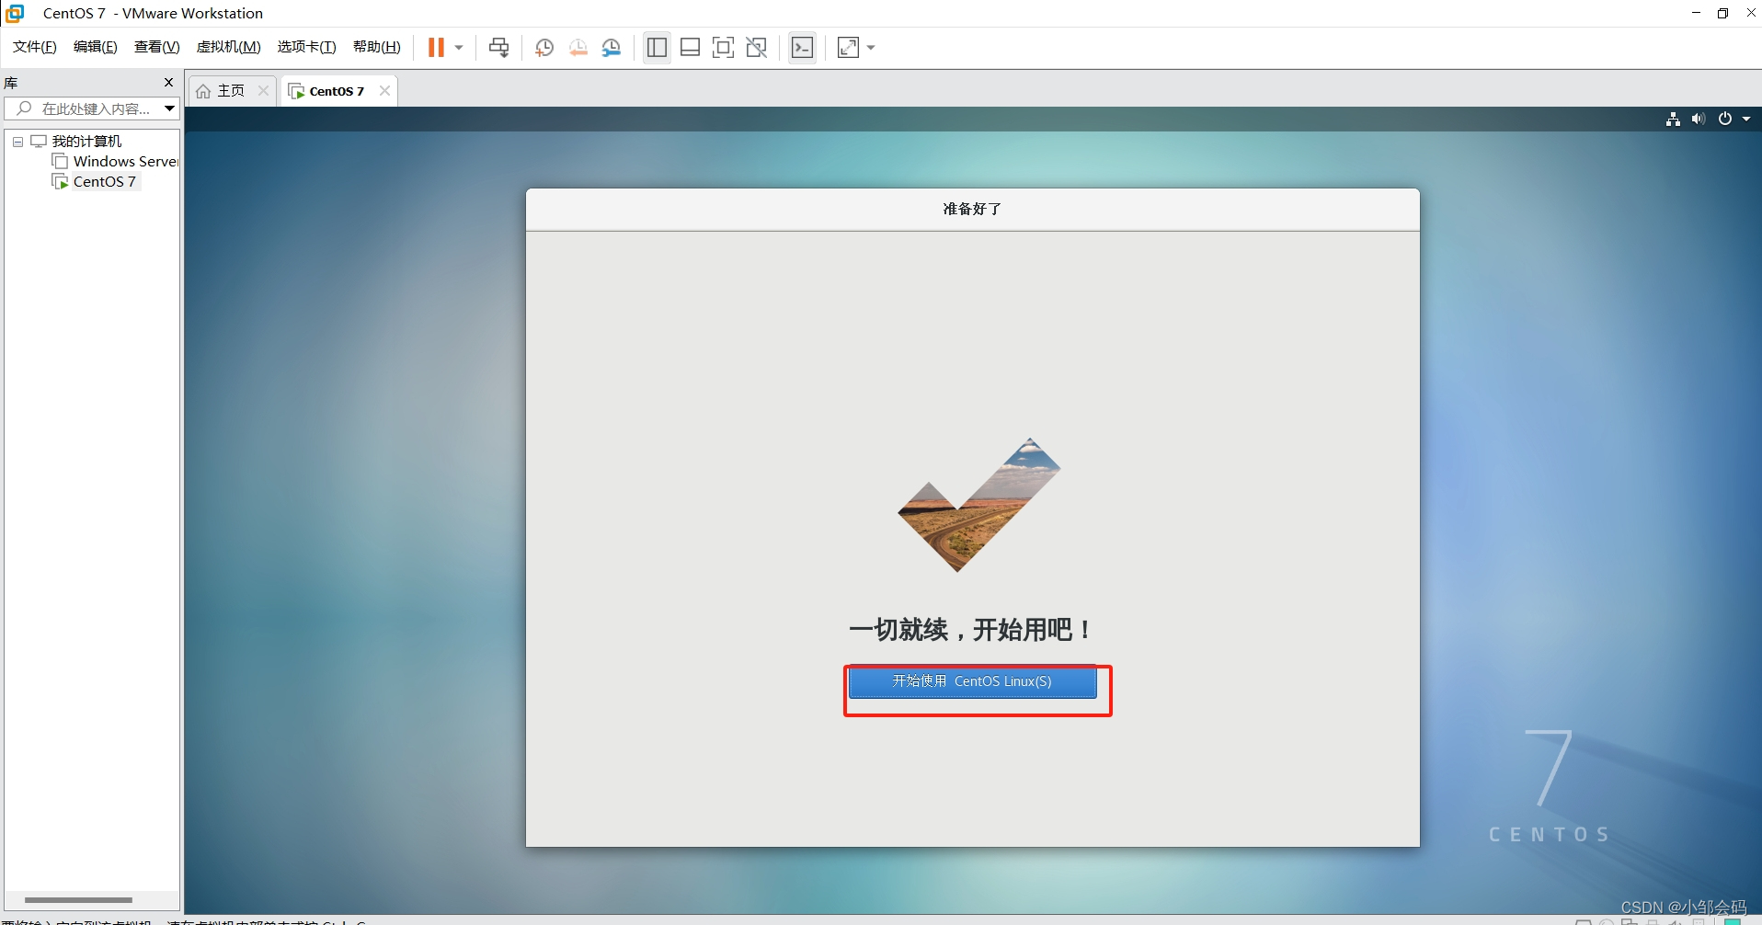
Task: Click the guest volume speaker icon
Action: [1698, 119]
